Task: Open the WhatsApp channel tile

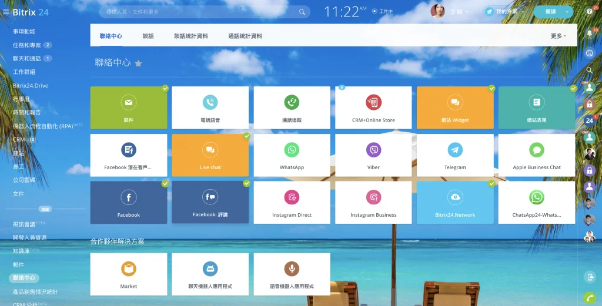Action: tap(292, 155)
